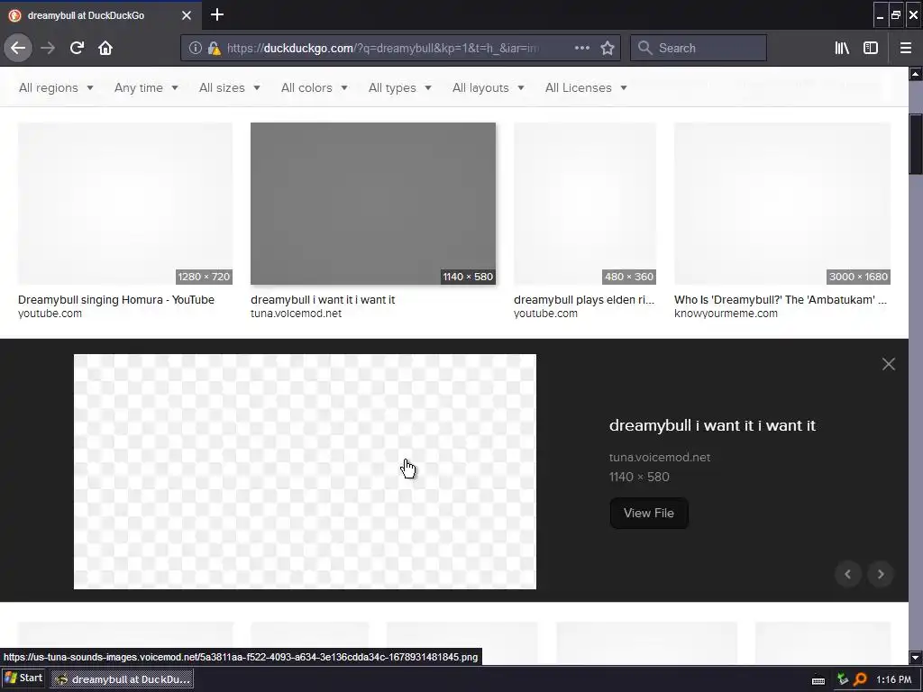
Task: Click the large preview image in detail panel
Action: click(x=305, y=471)
